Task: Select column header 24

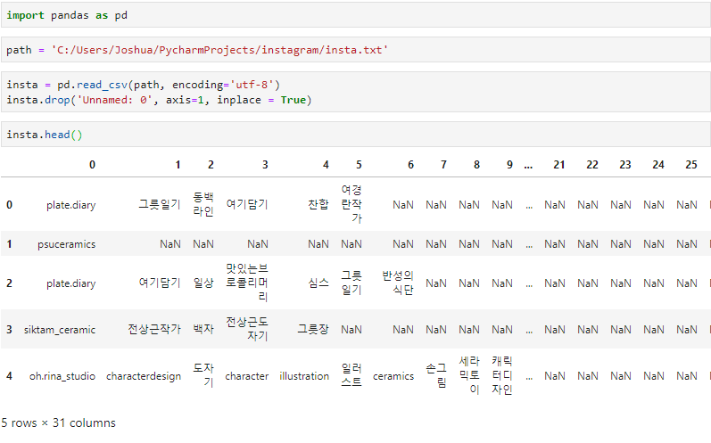Action: pyautogui.click(x=658, y=165)
